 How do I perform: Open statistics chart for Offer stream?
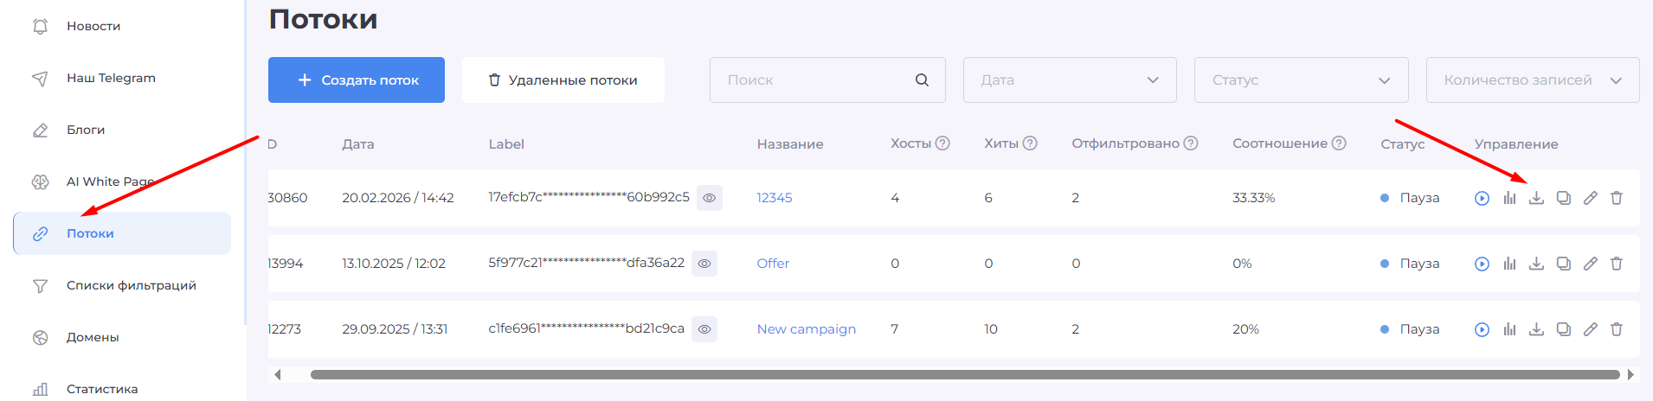(1509, 264)
